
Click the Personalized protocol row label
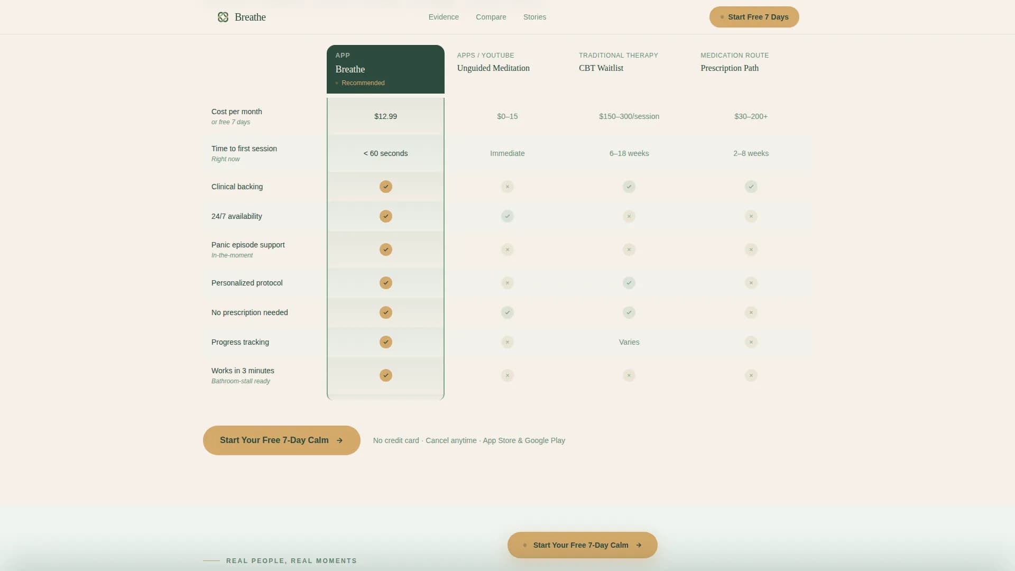(x=247, y=283)
